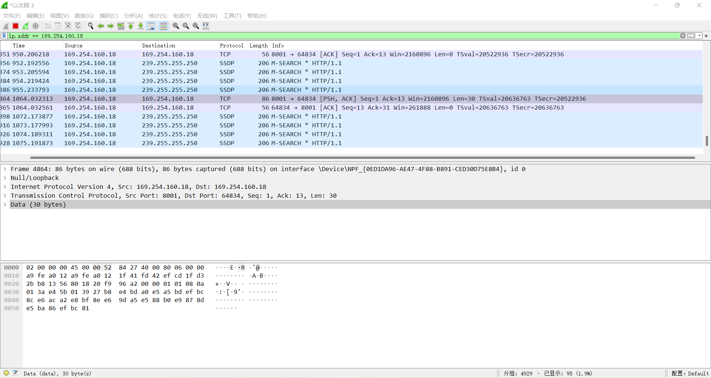Click the expert information status circle
Screen dimensions: 711x378
tap(6, 373)
